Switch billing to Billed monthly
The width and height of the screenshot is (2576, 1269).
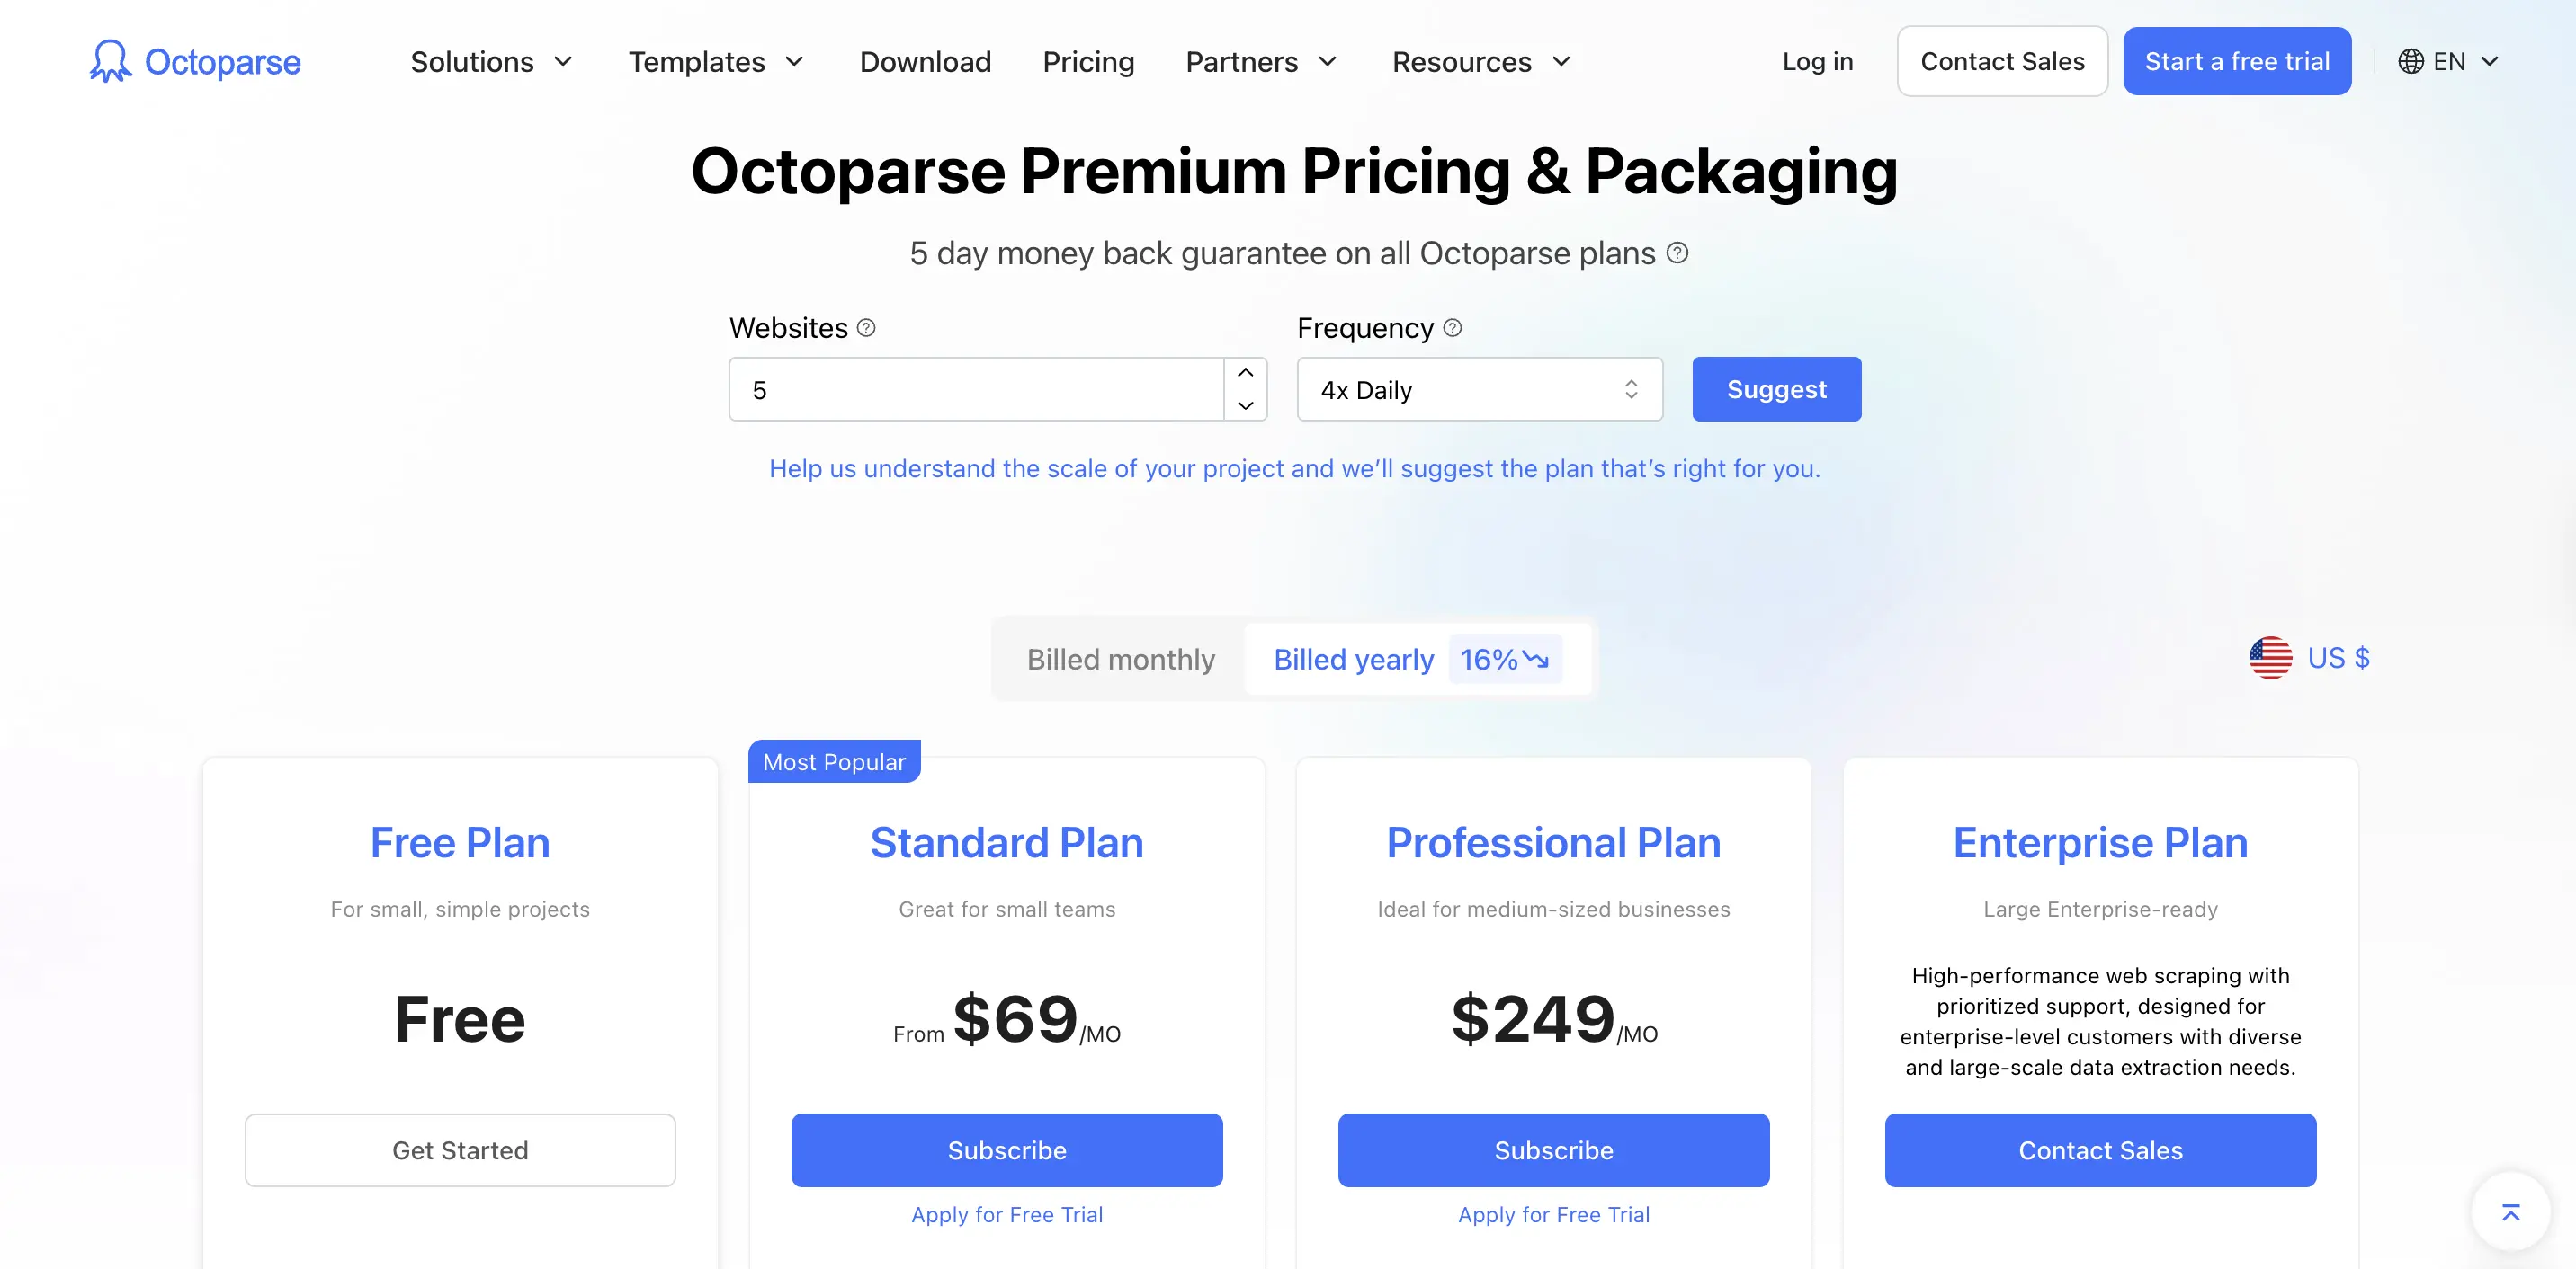click(1120, 659)
